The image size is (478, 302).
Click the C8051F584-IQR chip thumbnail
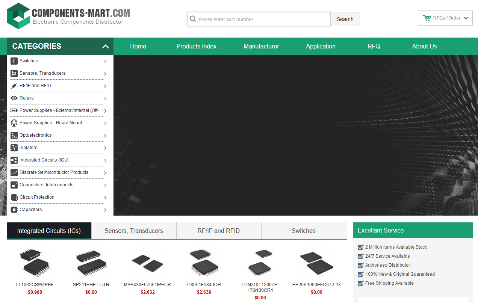click(x=204, y=263)
